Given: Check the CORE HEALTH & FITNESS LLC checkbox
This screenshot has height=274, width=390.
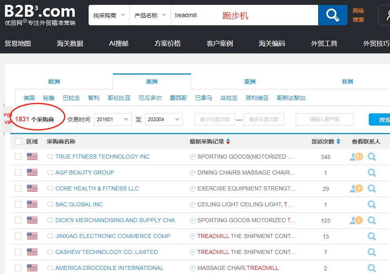Looking at the screenshot, I should [x=18, y=188].
